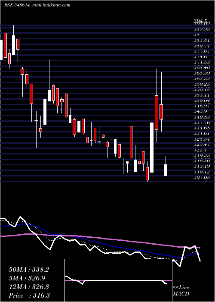The image size is (215, 302).
Task: Click the 310.12 price axis label
Action: coord(202,172)
